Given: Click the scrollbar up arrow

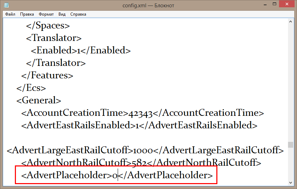Looking at the screenshot, I should [x=290, y=22].
